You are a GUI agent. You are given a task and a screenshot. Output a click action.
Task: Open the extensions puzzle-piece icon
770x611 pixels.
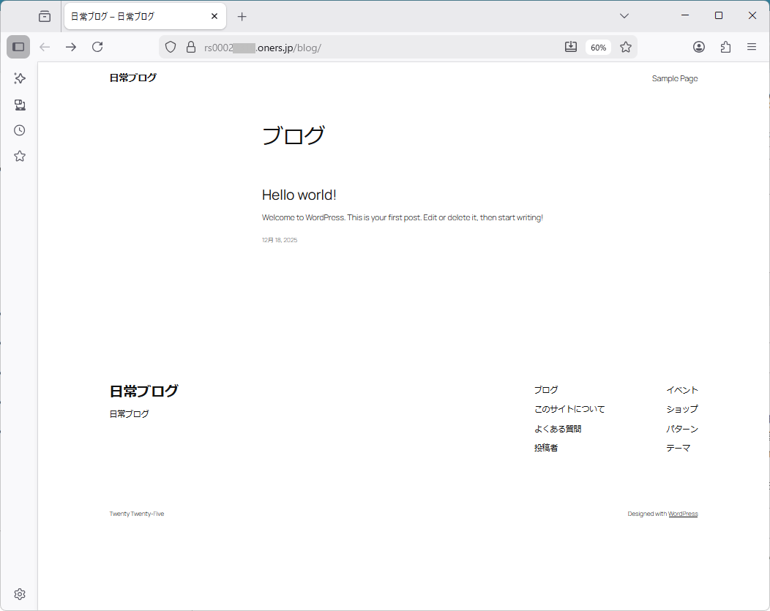tap(725, 46)
